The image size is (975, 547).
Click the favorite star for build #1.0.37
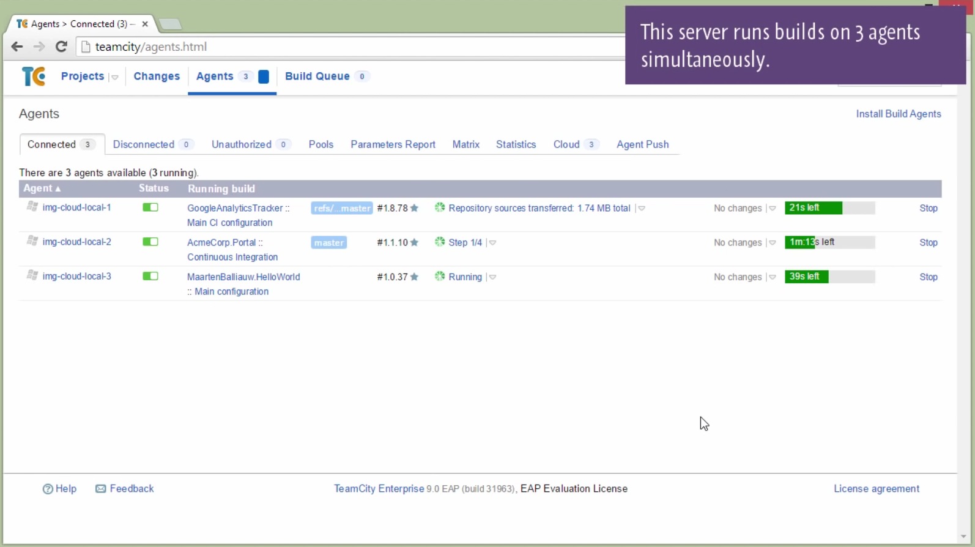[x=415, y=277]
